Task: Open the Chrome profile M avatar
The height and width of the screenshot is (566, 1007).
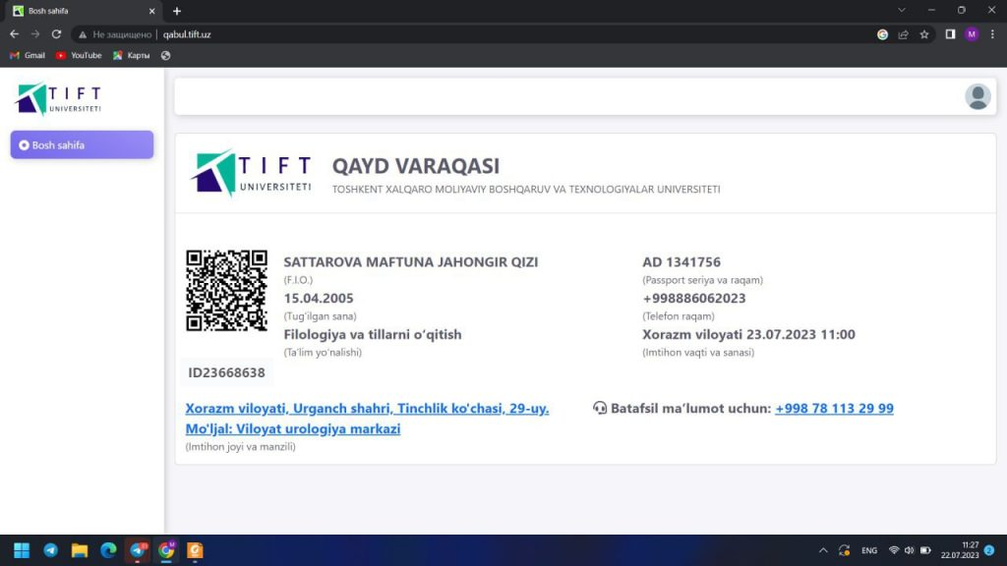Action: 972,33
